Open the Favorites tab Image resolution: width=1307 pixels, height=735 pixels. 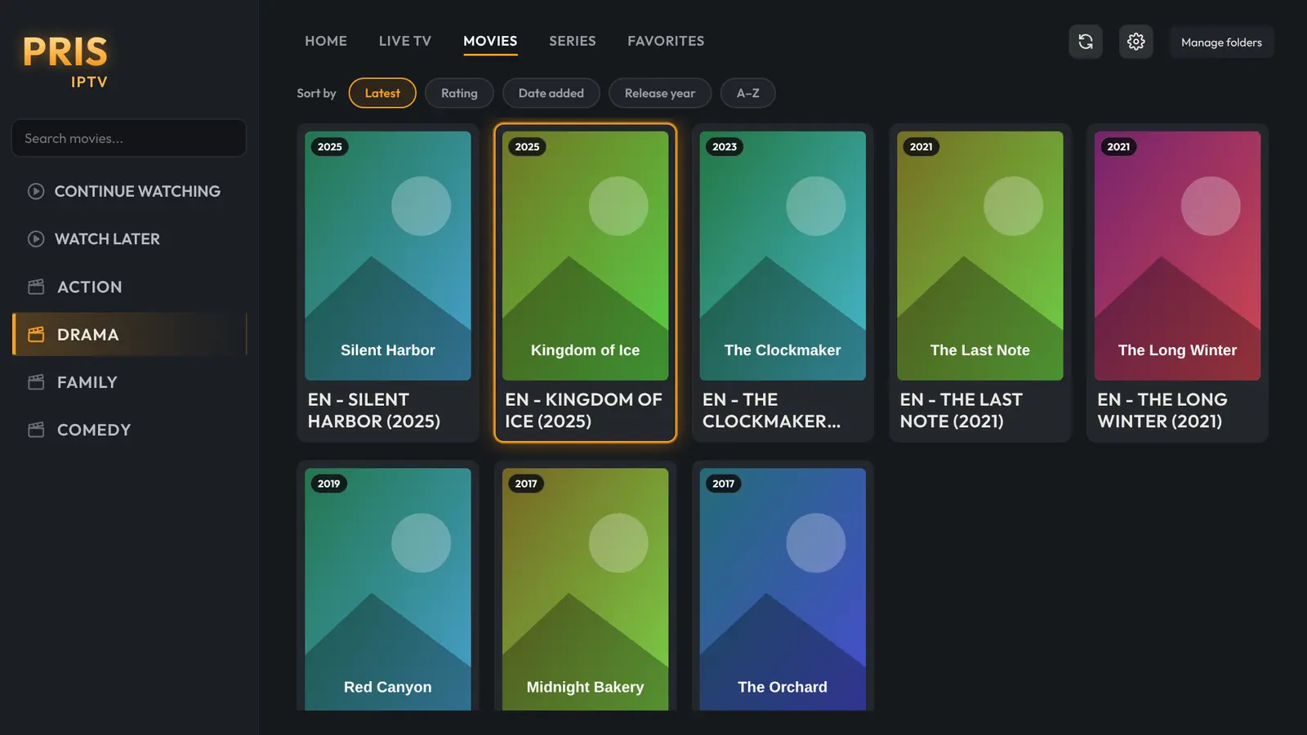[666, 41]
